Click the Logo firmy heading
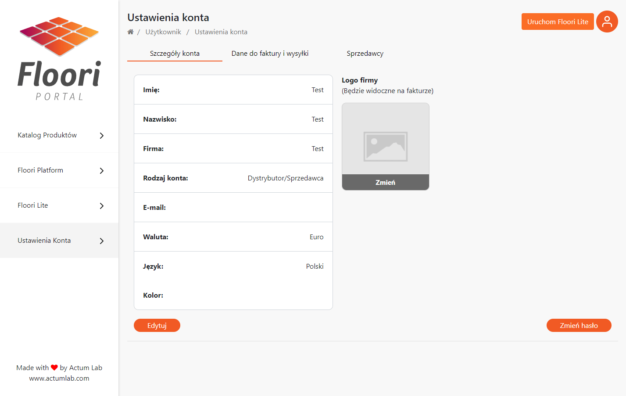This screenshot has height=396, width=626. pyautogui.click(x=360, y=80)
